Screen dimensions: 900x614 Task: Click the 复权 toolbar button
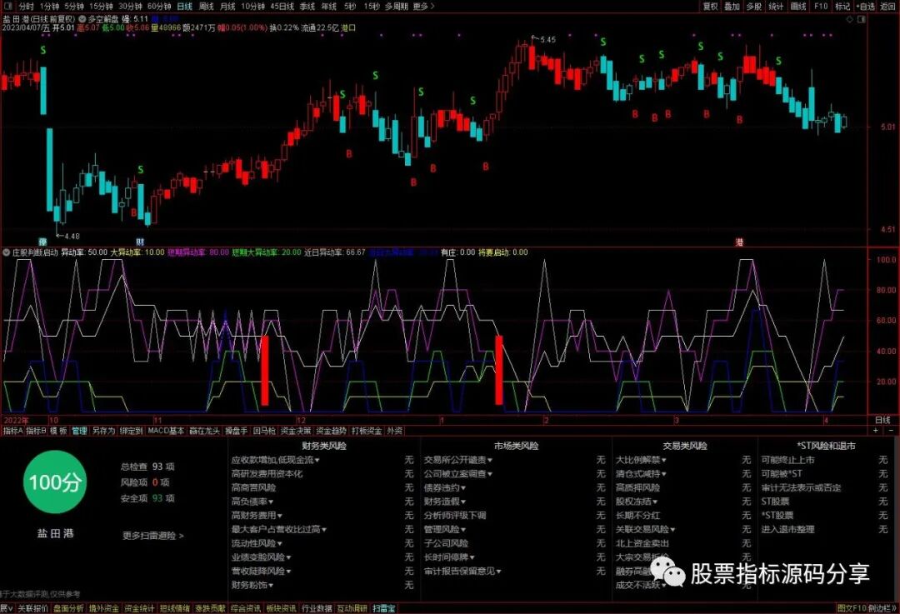pyautogui.click(x=710, y=7)
